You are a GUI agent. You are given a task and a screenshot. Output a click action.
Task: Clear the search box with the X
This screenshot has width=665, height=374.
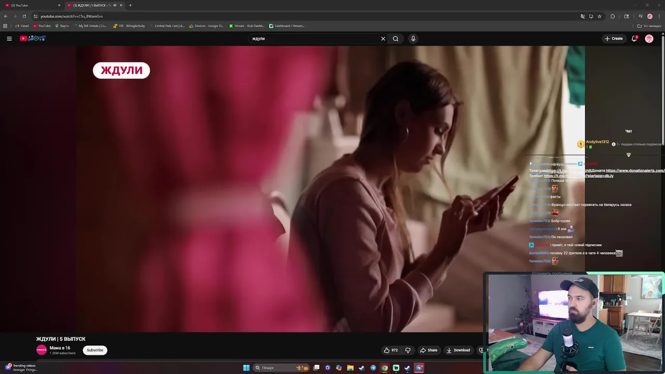tap(383, 38)
